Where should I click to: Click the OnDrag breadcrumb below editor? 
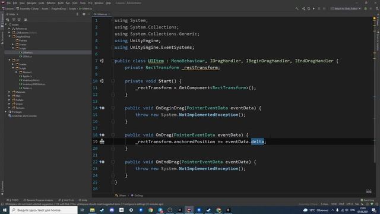click(x=137, y=196)
